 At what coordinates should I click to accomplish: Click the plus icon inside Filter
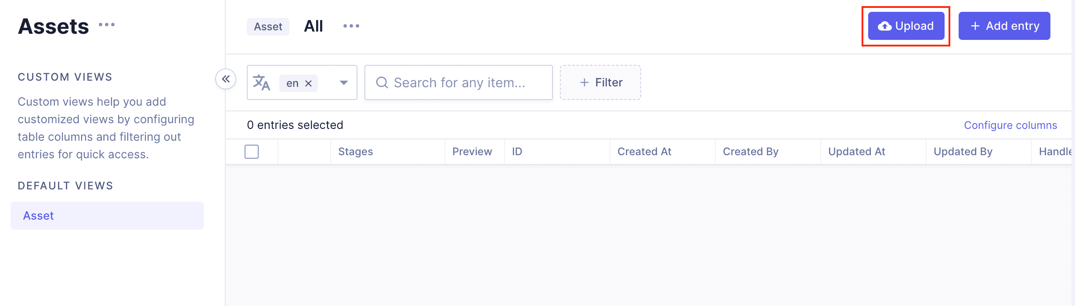584,82
